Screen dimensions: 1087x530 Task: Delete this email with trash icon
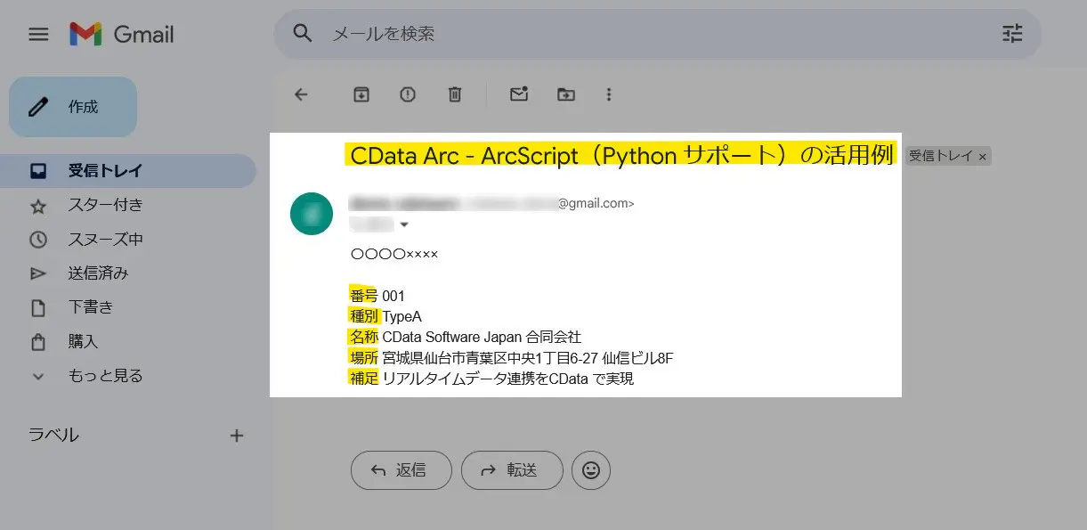454,94
